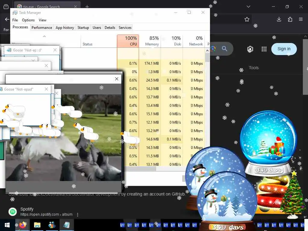Viewport: 308px width, 231px height.
Task: Sort processes by the Memory column
Action: tap(150, 41)
